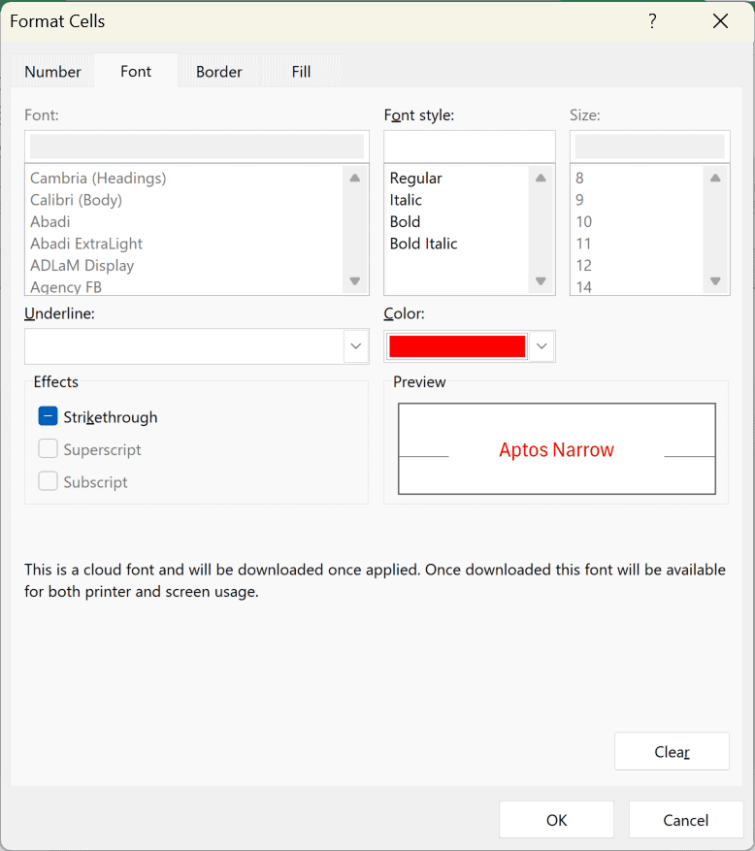Select Italic font style
The image size is (755, 851).
[x=406, y=200]
